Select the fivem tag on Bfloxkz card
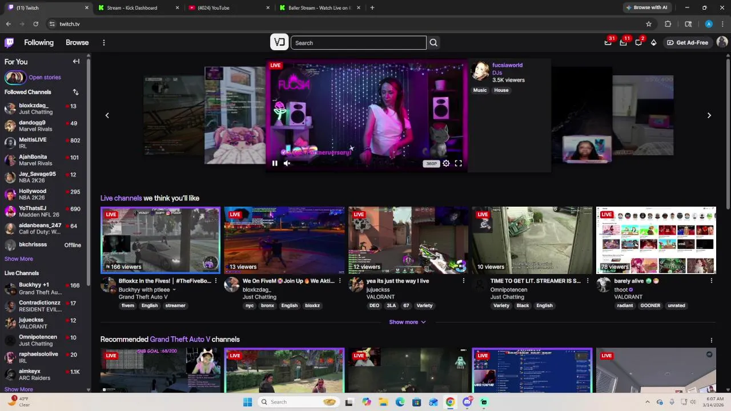 pos(128,305)
